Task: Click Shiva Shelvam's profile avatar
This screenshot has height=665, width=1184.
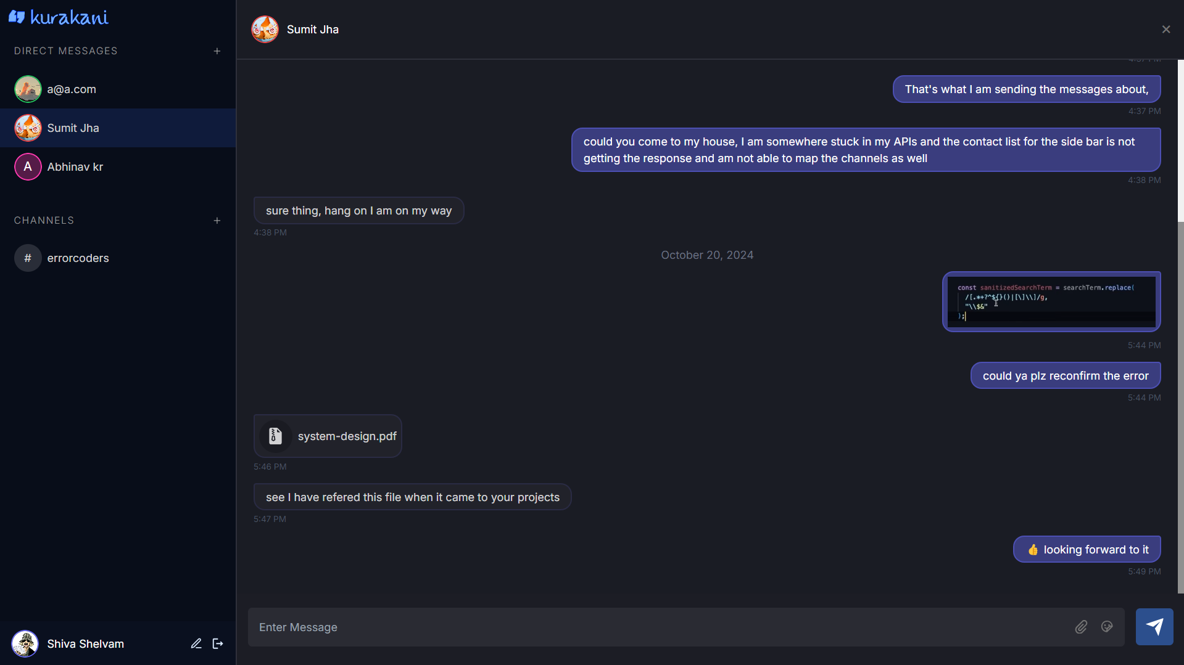Action: (x=25, y=644)
